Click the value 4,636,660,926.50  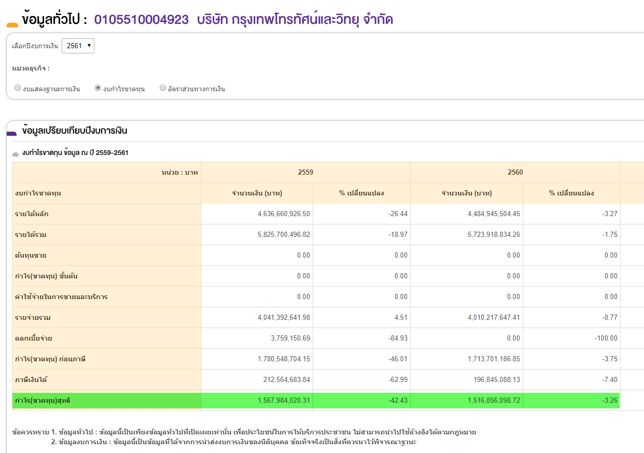tap(284, 214)
